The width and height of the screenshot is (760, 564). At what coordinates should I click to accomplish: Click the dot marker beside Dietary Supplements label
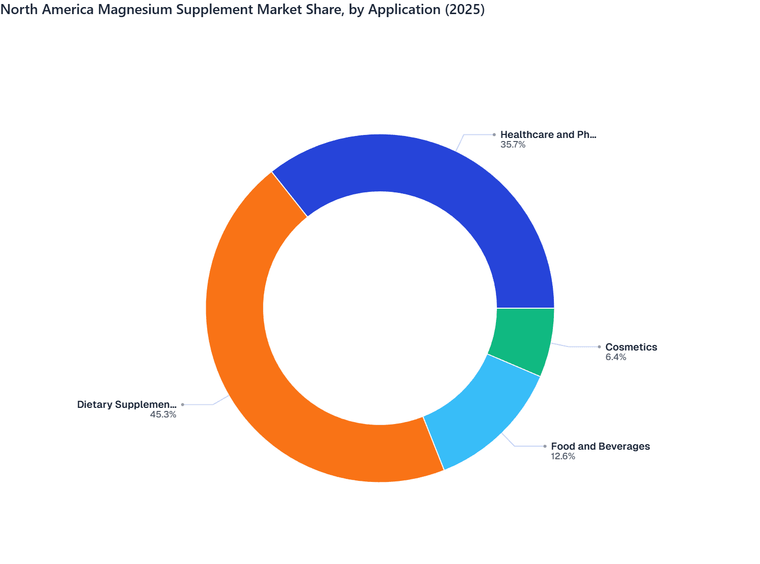point(183,403)
